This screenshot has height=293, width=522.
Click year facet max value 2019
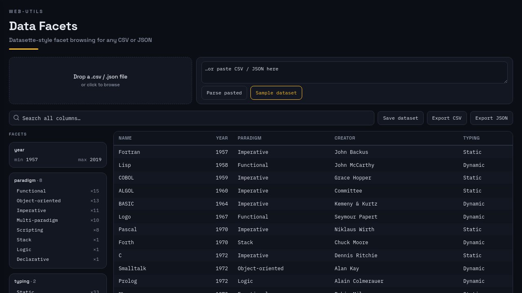point(95,160)
